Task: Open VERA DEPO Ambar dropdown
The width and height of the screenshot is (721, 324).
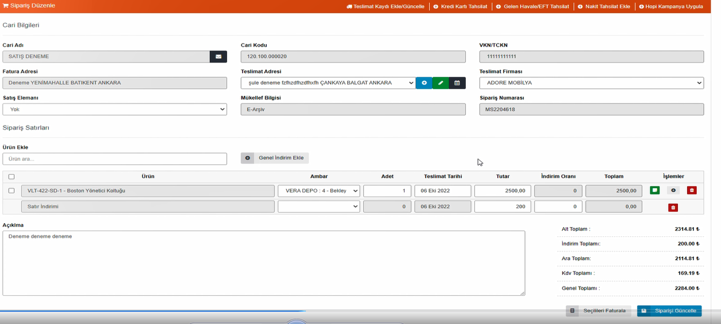Action: (319, 191)
